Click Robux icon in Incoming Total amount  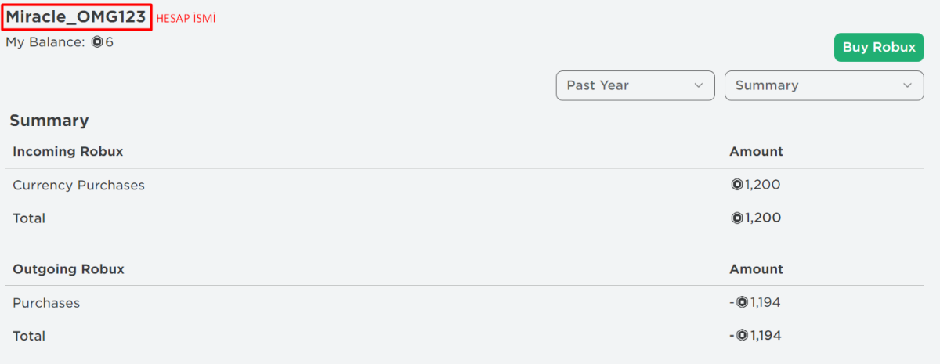click(x=736, y=218)
